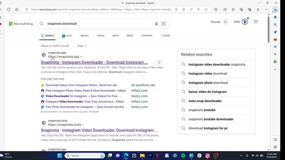The width and height of the screenshot is (285, 160).
Task: Switch to the Videos tab
Action: click(101, 36)
